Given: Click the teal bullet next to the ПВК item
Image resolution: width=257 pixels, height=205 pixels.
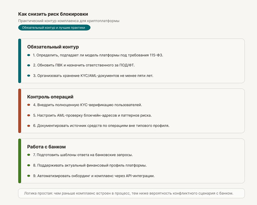Looking at the screenshot, I should pyautogui.click(x=29, y=65).
